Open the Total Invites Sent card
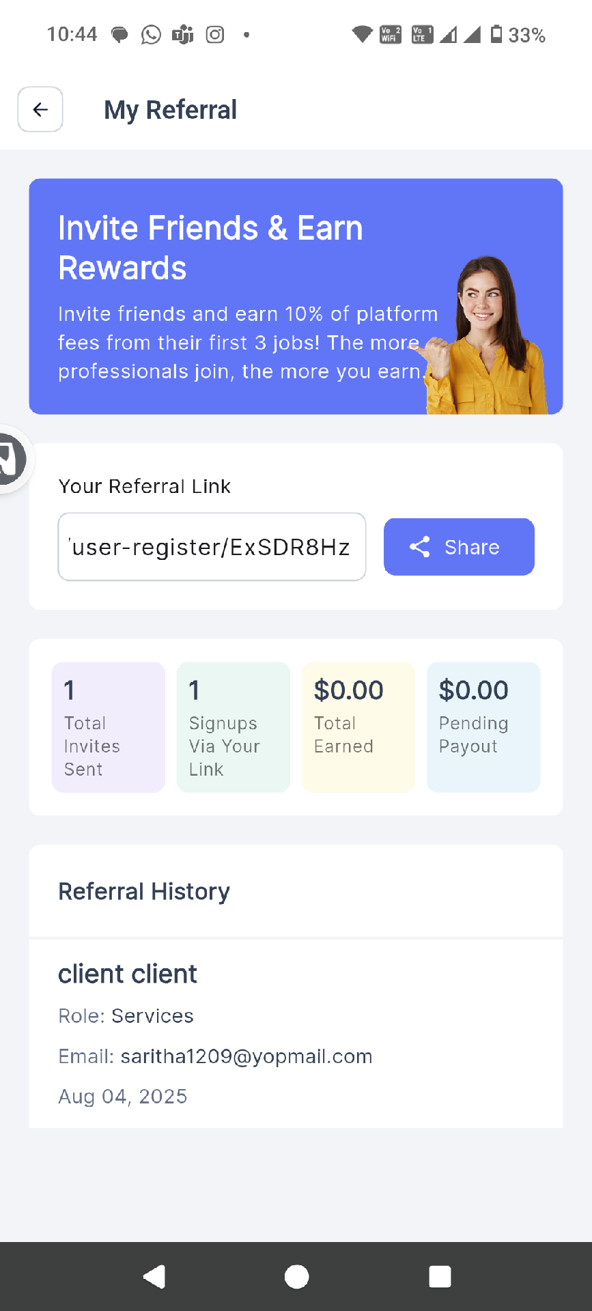Screen dimensions: 592x1311 tap(109, 727)
